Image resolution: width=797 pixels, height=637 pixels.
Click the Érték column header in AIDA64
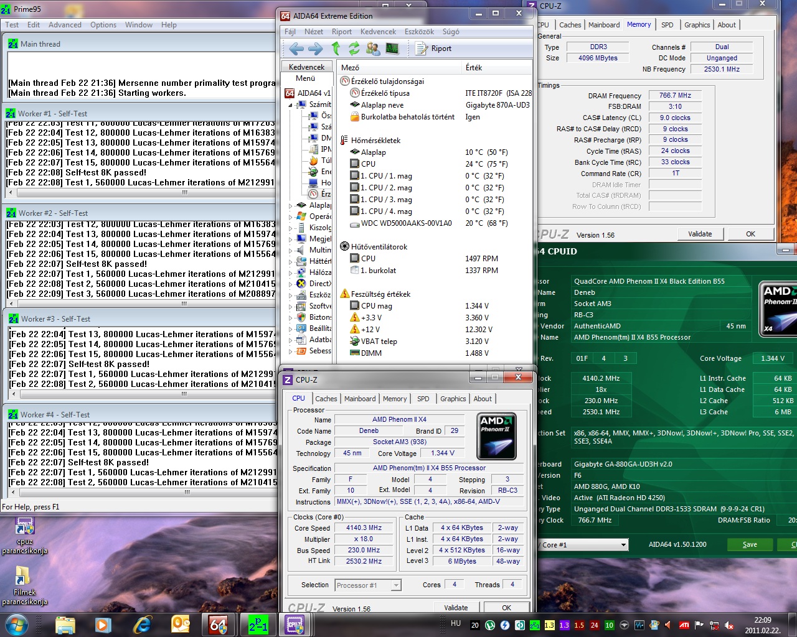497,67
